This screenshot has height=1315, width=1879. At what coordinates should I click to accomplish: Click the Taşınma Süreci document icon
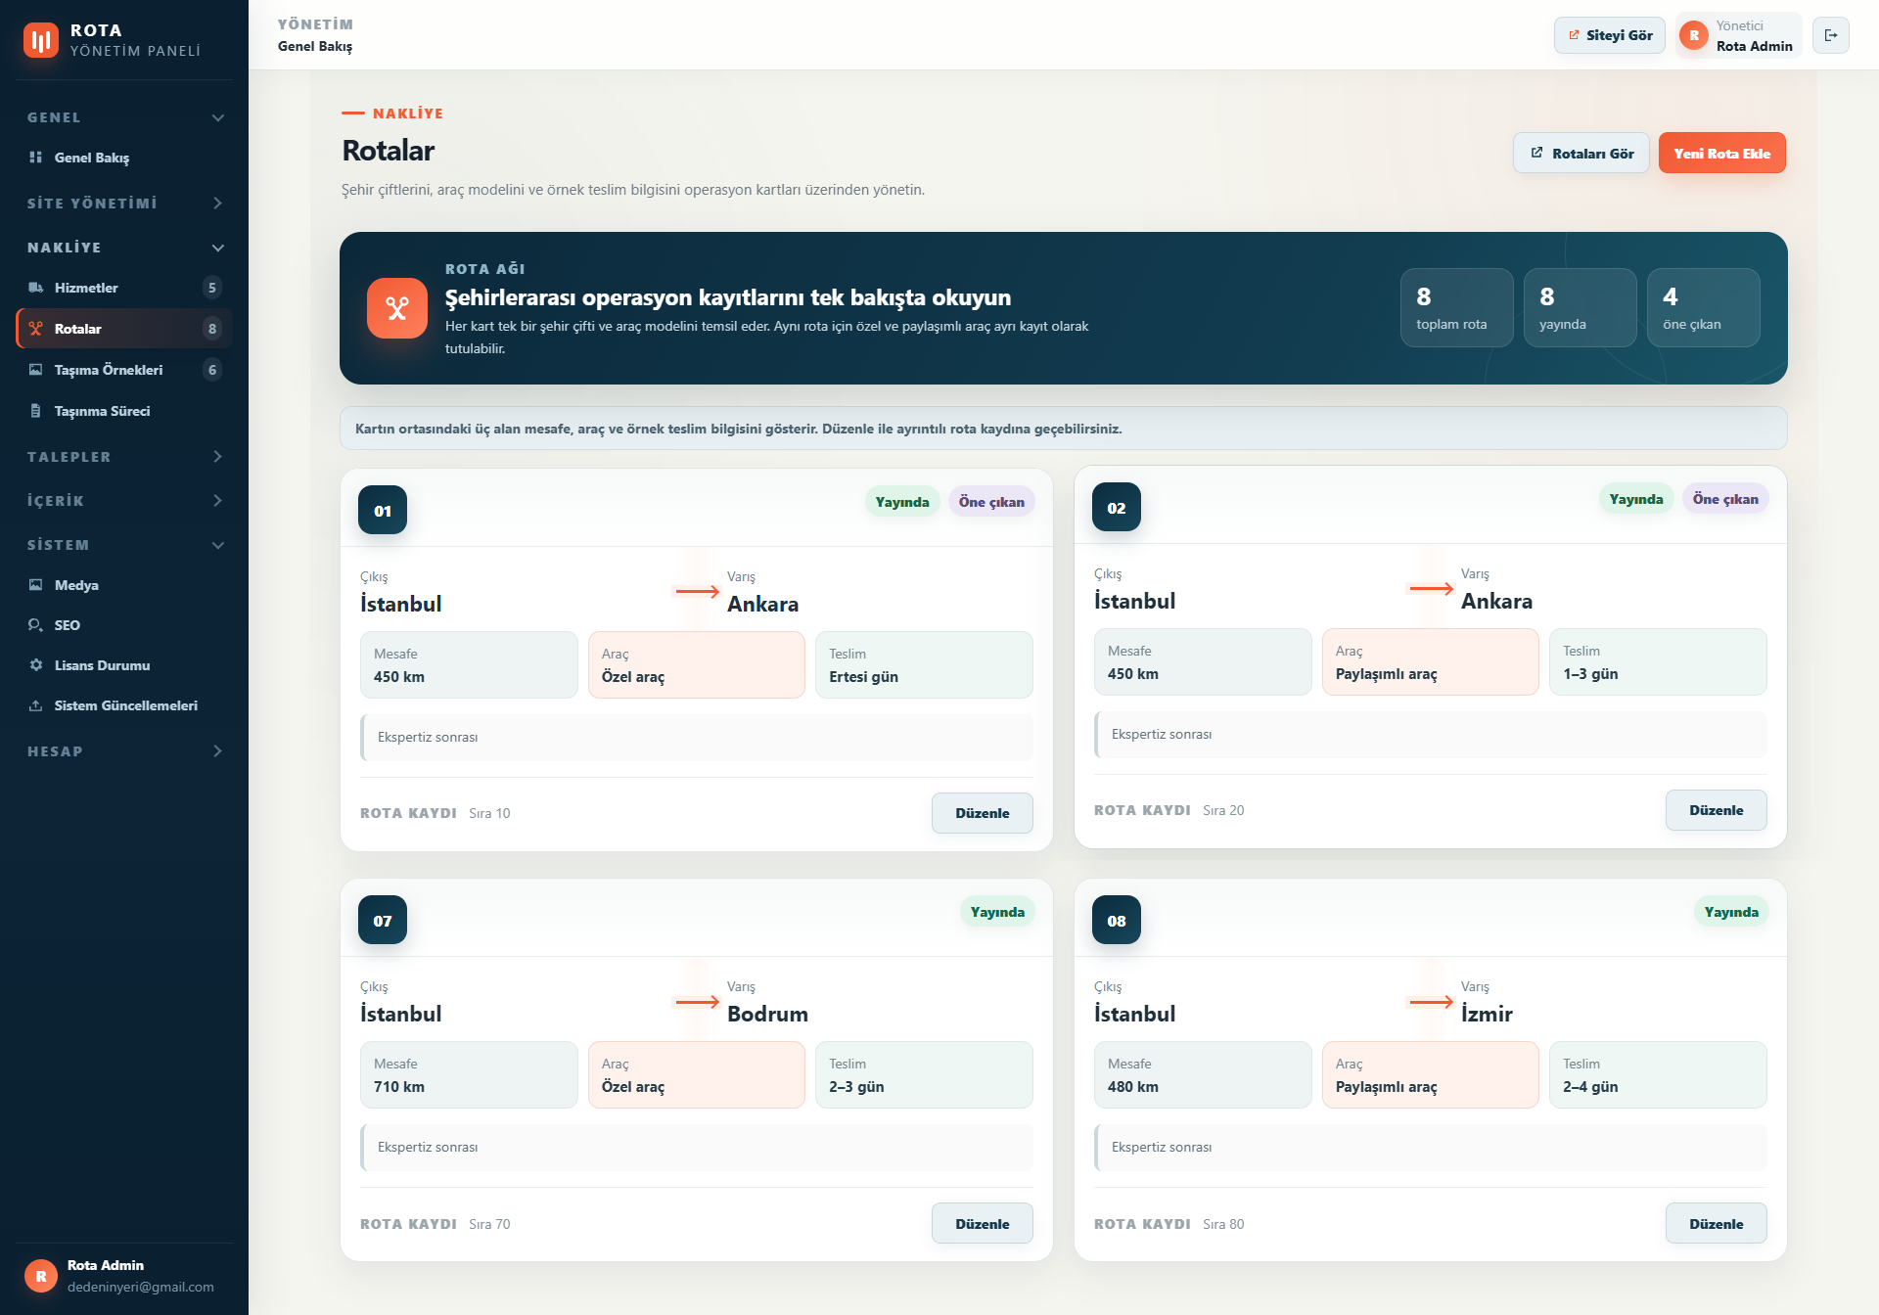(x=35, y=411)
